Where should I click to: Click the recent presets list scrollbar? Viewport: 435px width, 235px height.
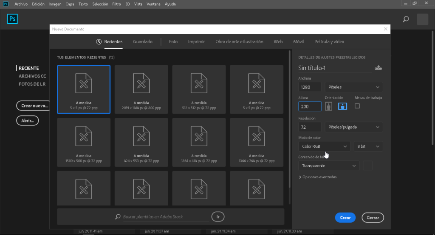coord(290,119)
